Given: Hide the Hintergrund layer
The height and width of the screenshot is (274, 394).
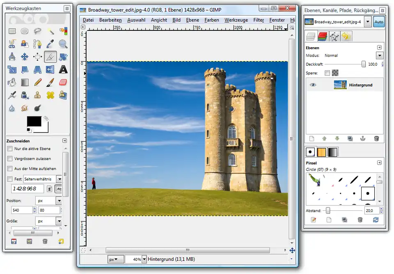Looking at the screenshot, I should coord(313,85).
